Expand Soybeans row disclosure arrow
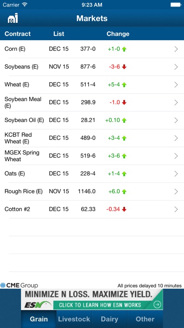 [x=176, y=67]
